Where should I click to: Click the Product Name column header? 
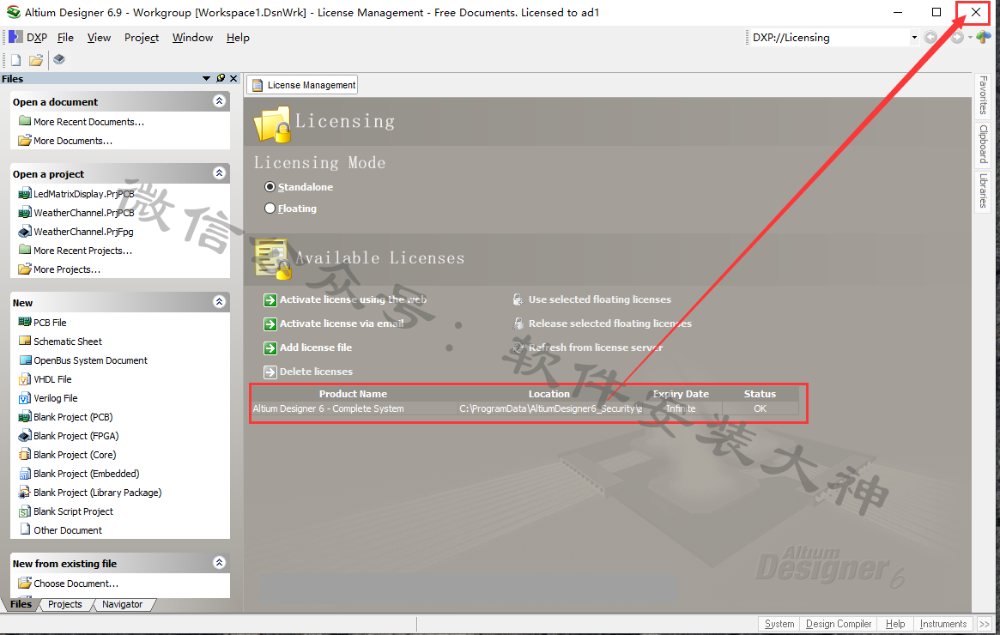coord(354,394)
